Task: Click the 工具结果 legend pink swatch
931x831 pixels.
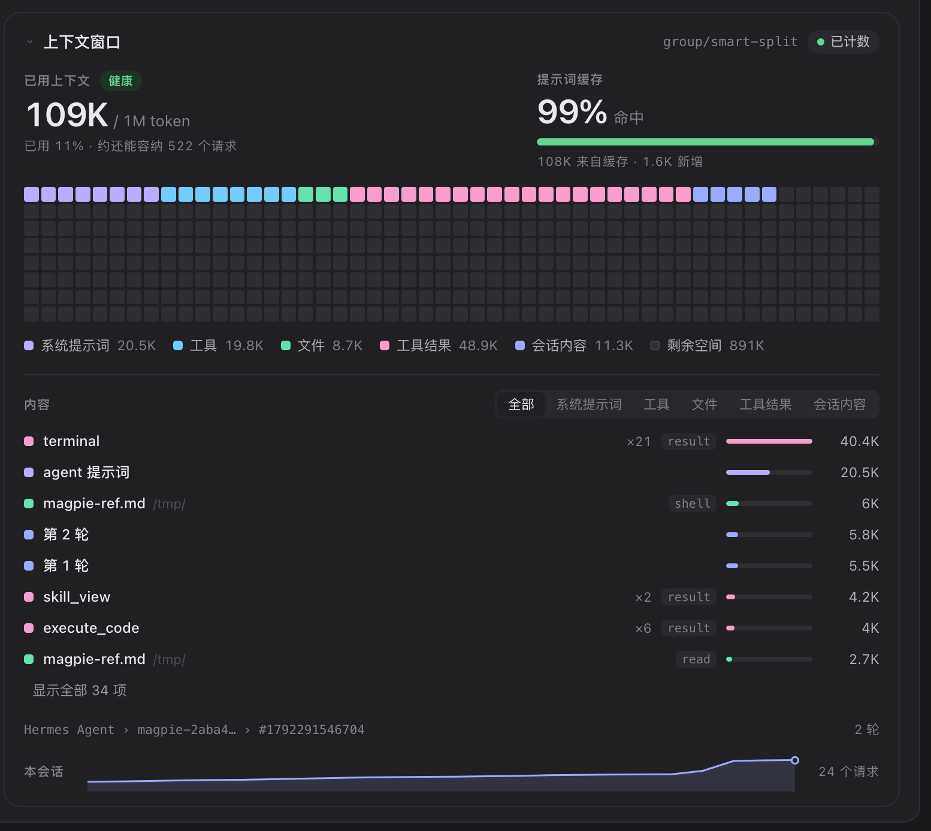Action: tap(385, 345)
